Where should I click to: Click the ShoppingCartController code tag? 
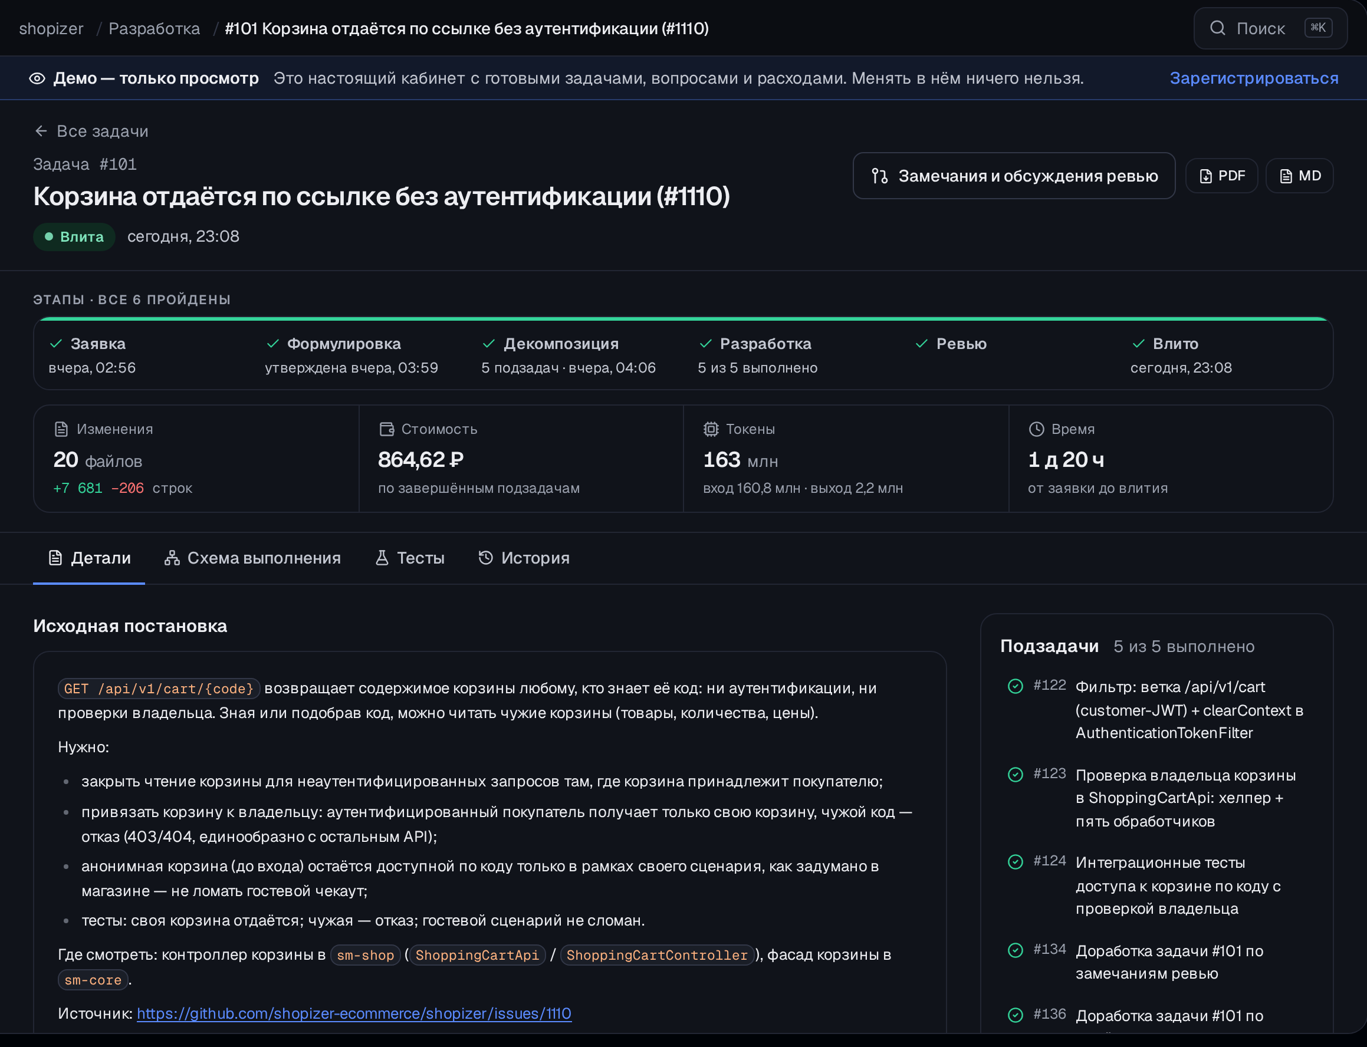(656, 956)
